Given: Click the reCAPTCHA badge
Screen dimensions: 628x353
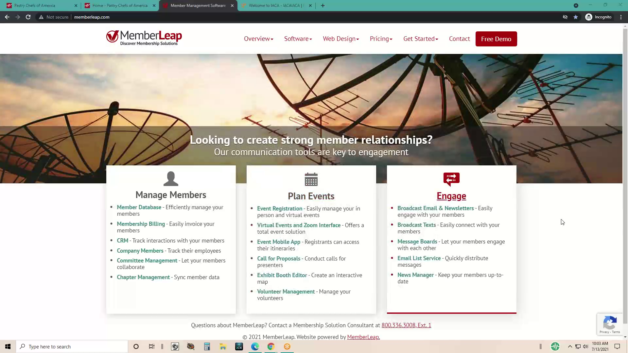Looking at the screenshot, I should point(610,324).
